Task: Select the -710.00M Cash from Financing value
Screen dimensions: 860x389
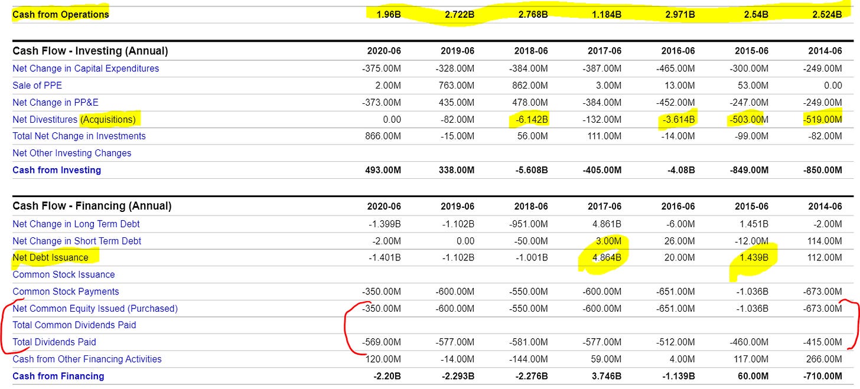Action: point(822,376)
